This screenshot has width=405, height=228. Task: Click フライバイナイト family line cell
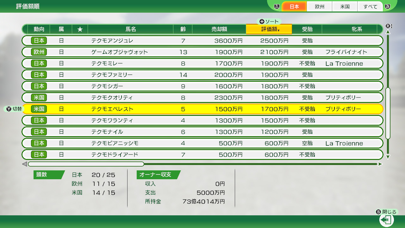coord(346,52)
